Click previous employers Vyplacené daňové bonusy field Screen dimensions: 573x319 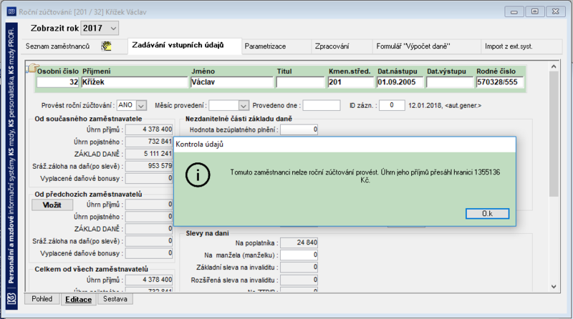coord(149,253)
